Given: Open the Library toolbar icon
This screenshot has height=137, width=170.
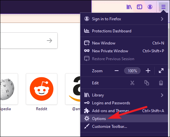Looking at the screenshot, I should 129,7.
